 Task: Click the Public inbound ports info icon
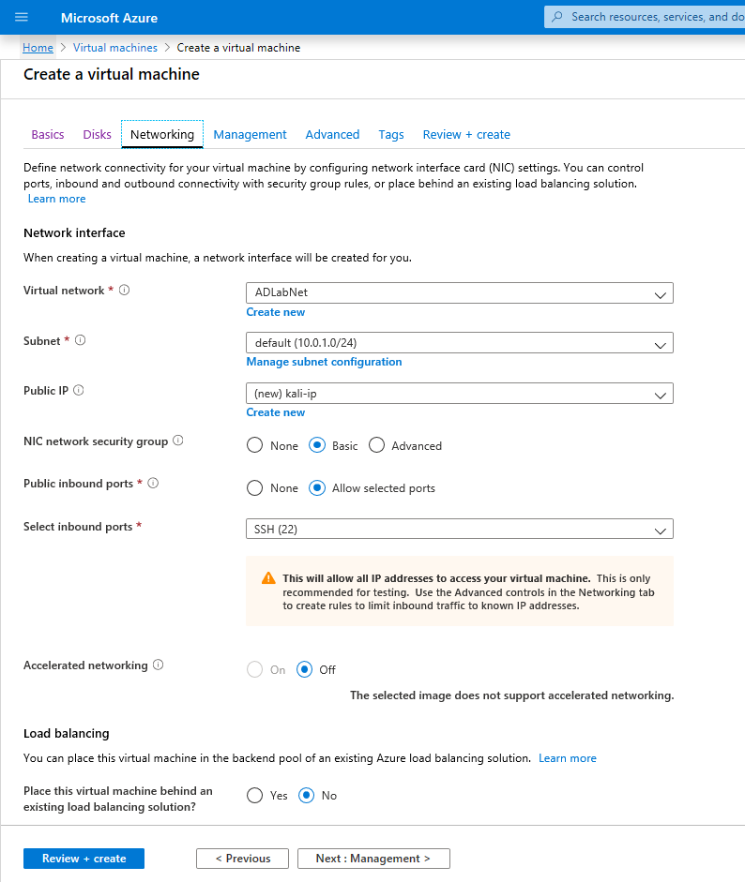point(153,484)
